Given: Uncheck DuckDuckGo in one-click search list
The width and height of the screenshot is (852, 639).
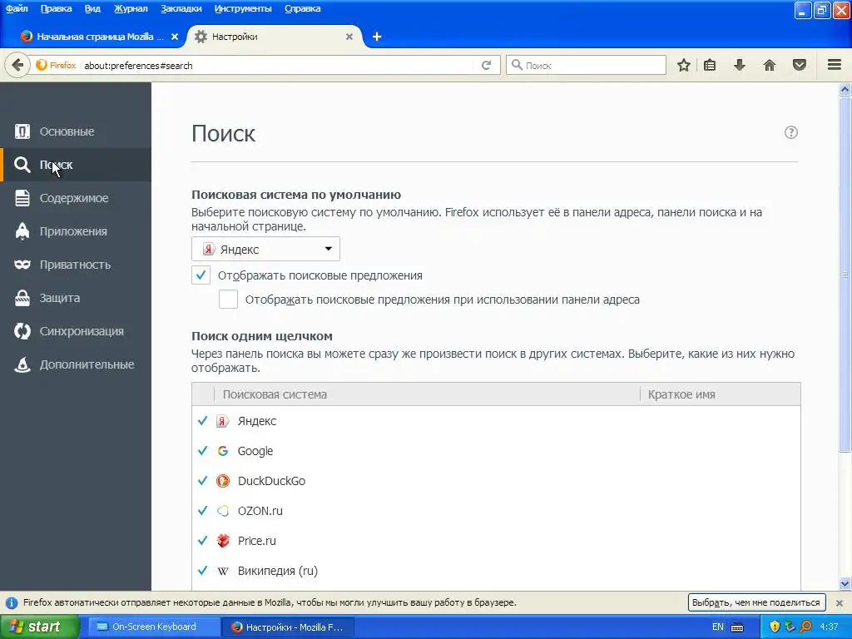Looking at the screenshot, I should 203,481.
